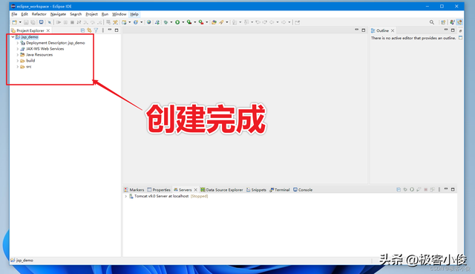Switch to the Snippets tab
This screenshot has height=274, width=475.
coord(256,190)
